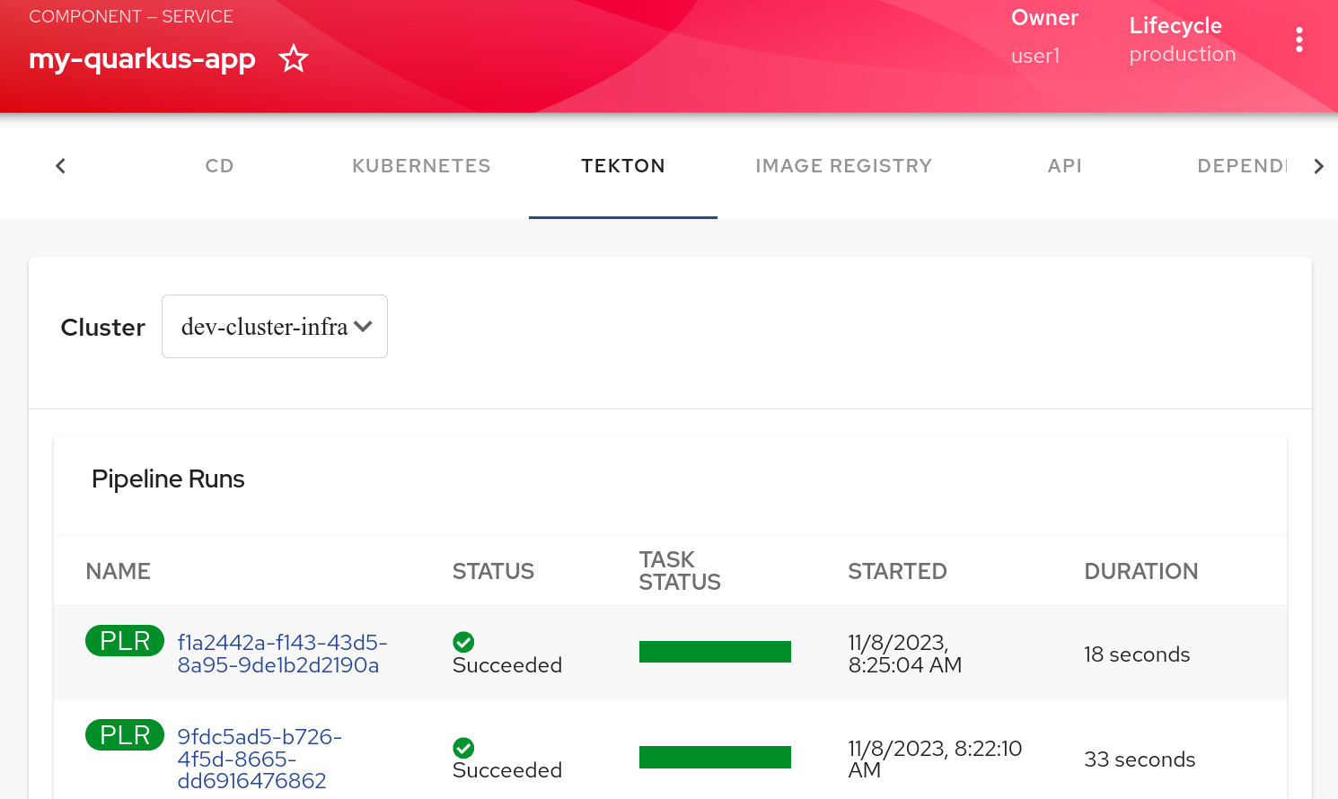Viewport: 1338px width, 799px height.
Task: Open pipeline run f1a2442a-f143-43d5 link
Action: [282, 654]
